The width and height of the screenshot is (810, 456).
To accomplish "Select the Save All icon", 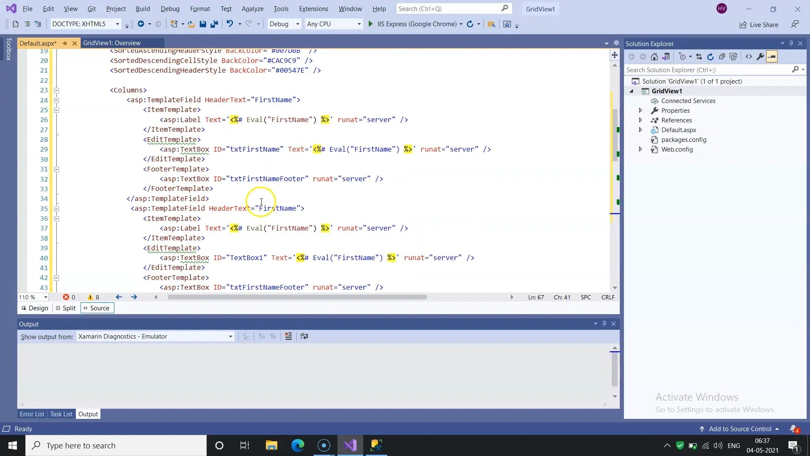I will tap(214, 24).
